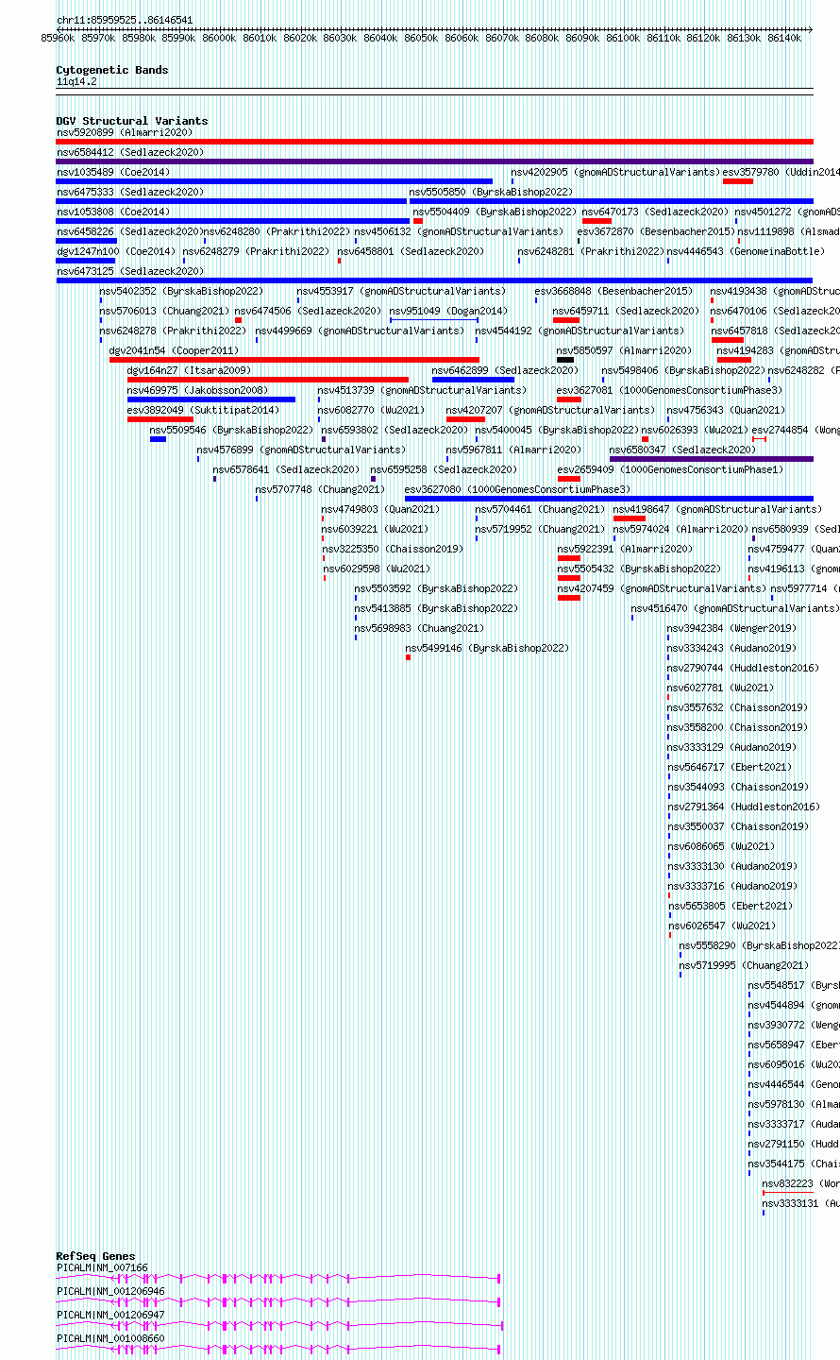Select nsv5707748 (Chuang2021) label

(x=320, y=489)
